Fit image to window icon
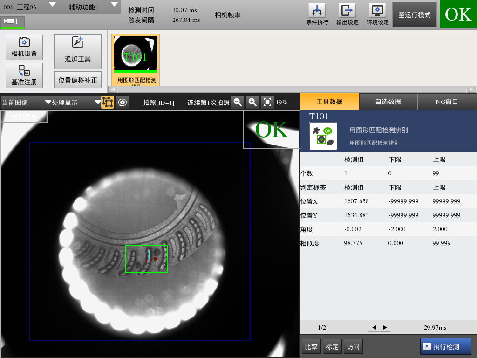This screenshot has width=477, height=358. (x=267, y=102)
